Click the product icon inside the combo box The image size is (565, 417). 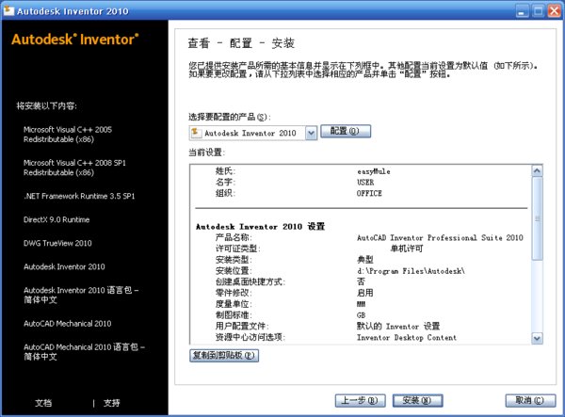coord(196,133)
